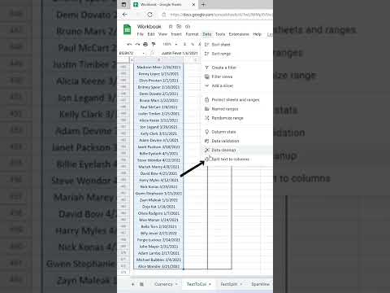Click the browser tab list icon
The width and height of the screenshot is (390, 293).
click(123, 4)
